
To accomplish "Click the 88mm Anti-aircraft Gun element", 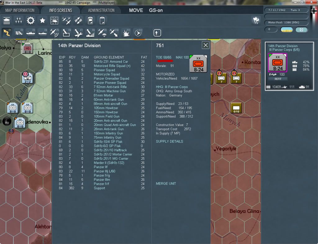I will 110,104.
